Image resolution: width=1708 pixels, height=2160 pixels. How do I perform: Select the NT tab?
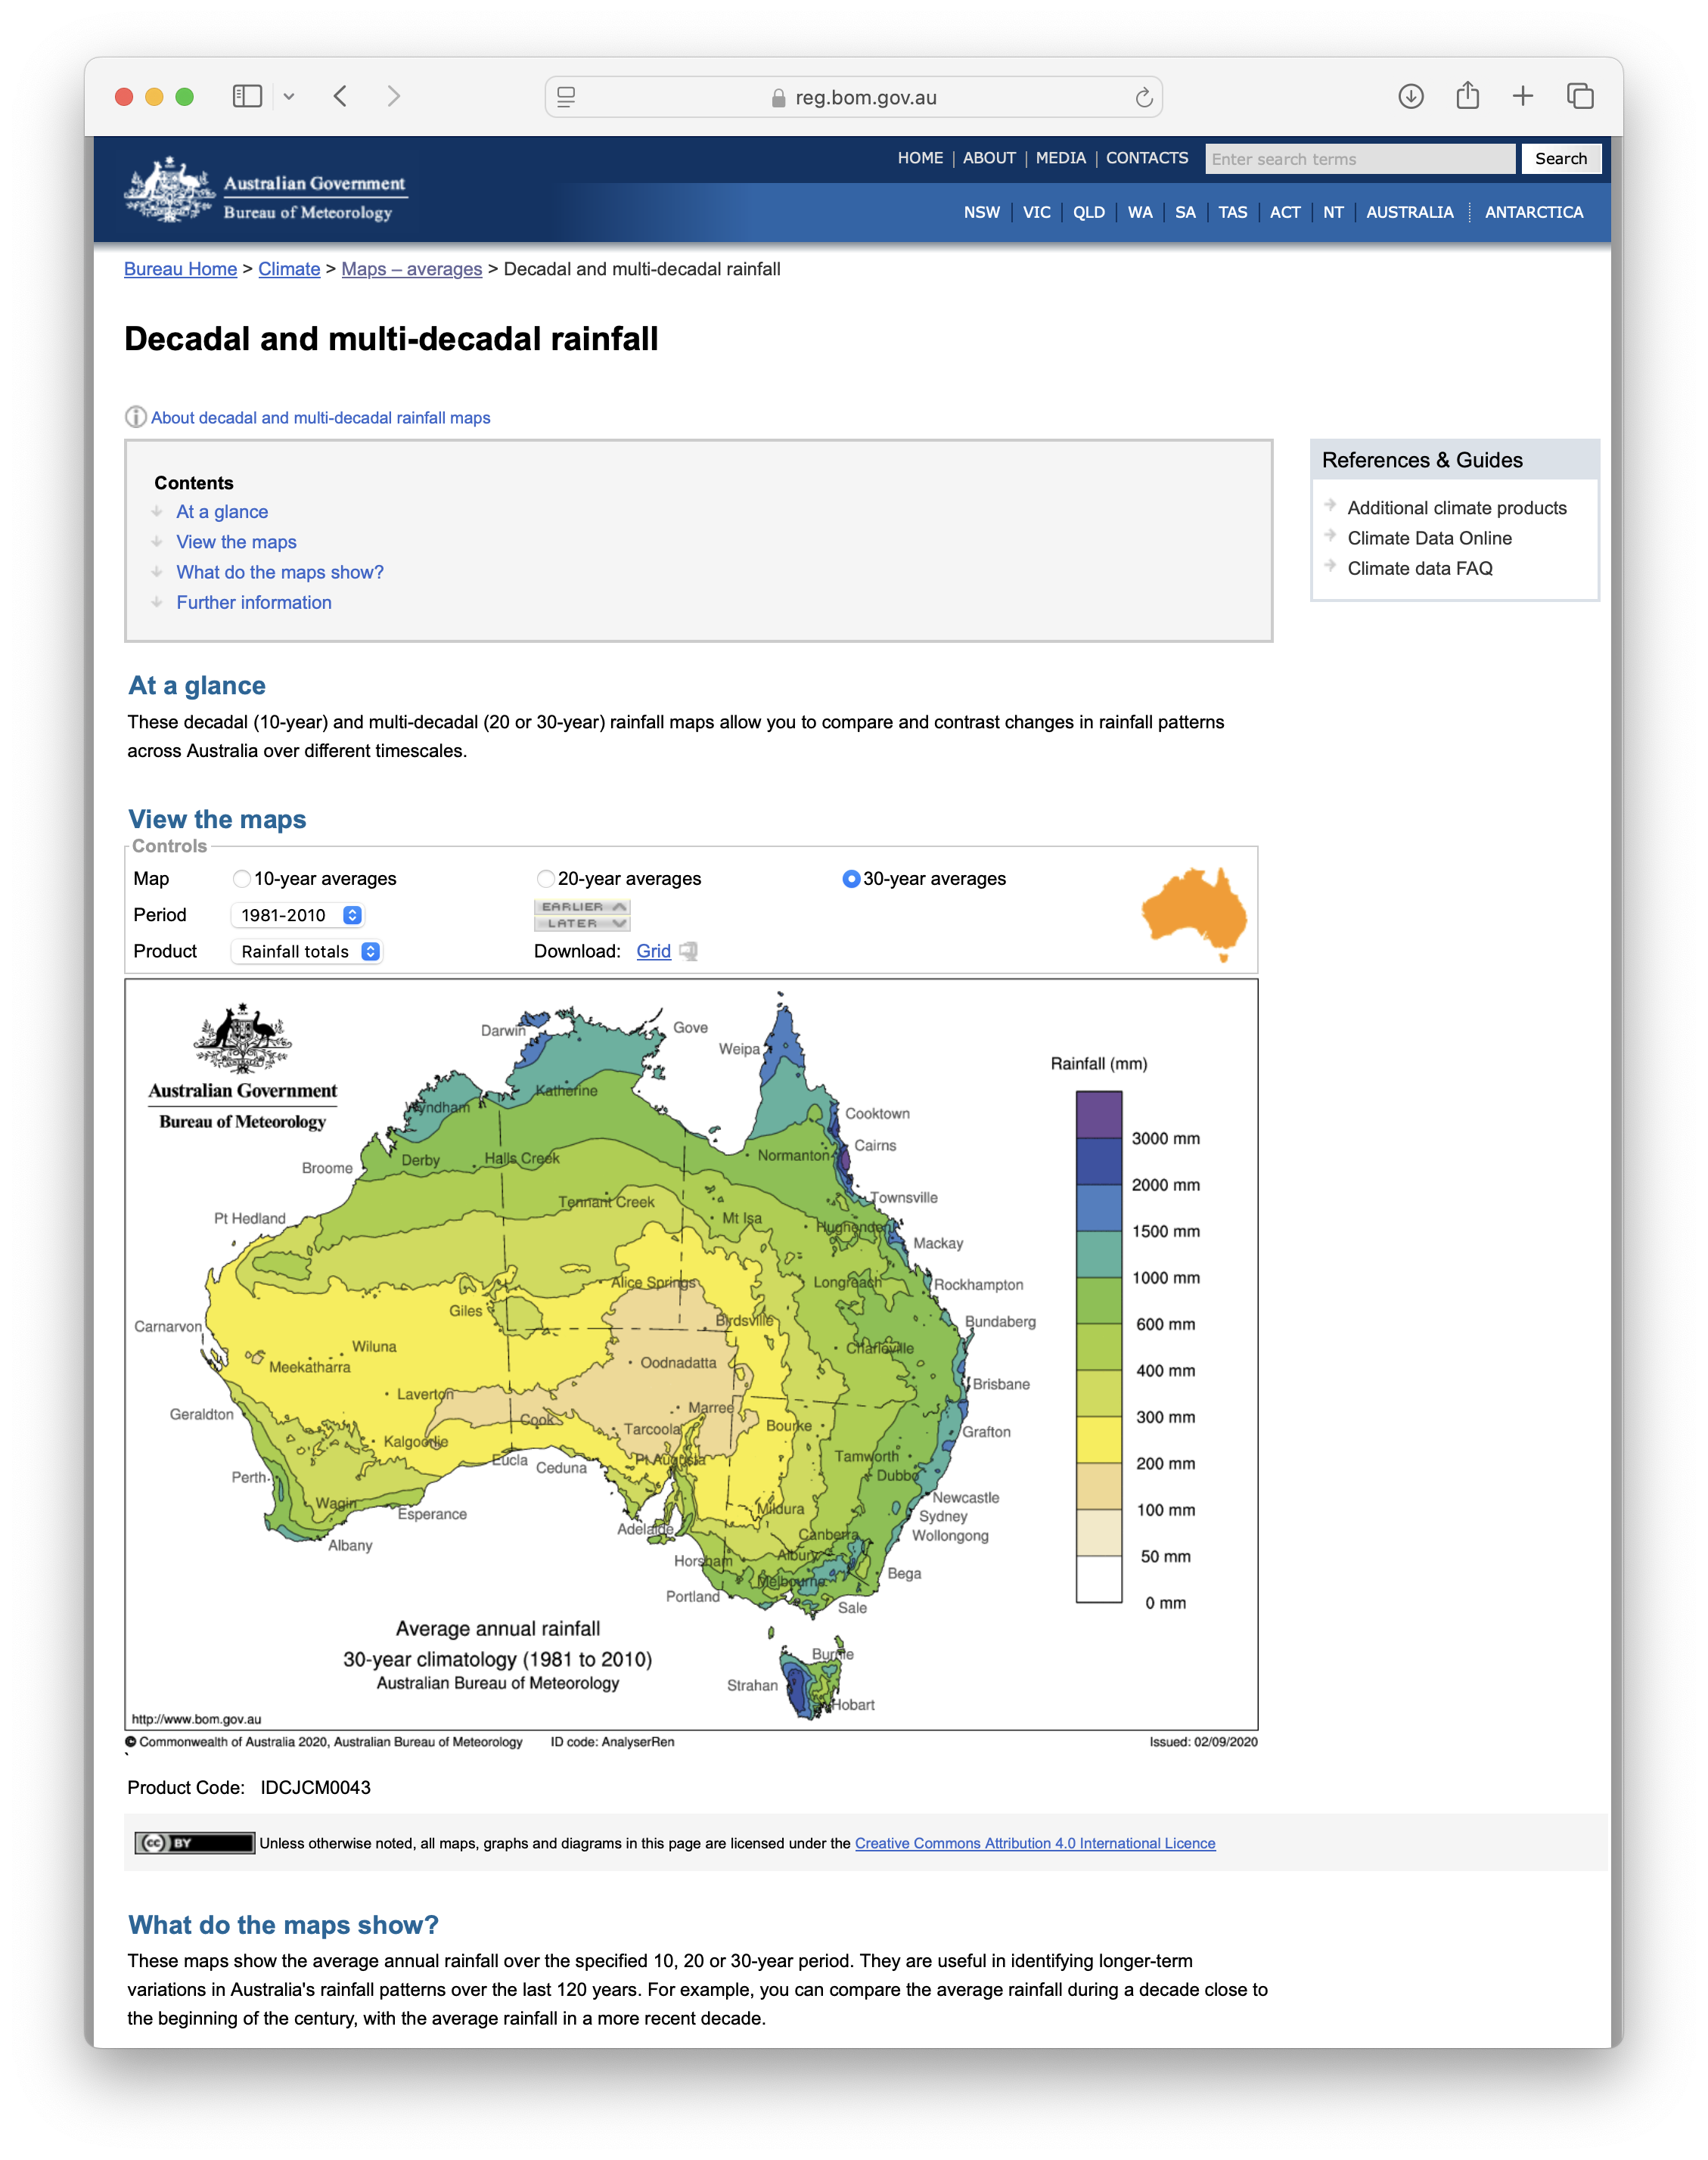tap(1333, 212)
